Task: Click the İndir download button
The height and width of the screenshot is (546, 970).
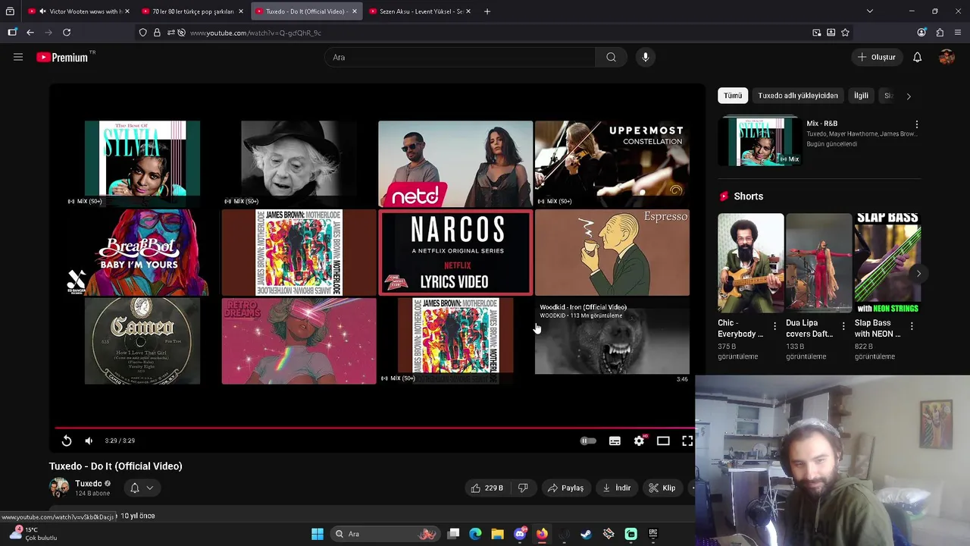Action: pos(616,488)
